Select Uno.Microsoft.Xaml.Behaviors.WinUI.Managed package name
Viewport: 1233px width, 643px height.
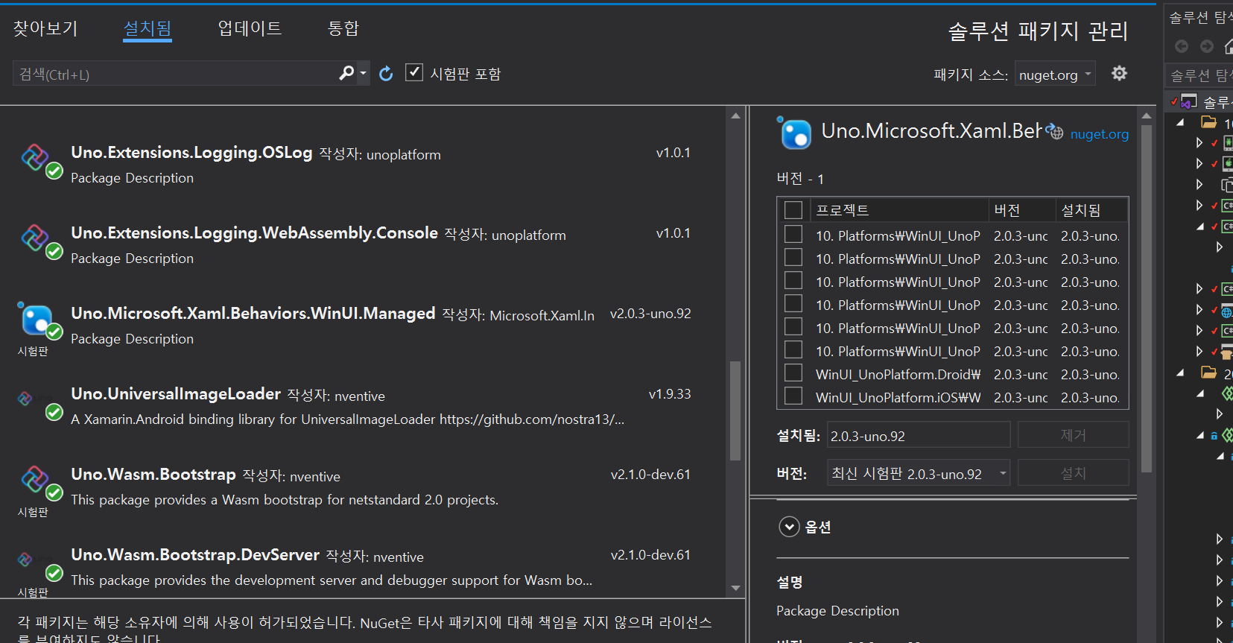click(253, 314)
